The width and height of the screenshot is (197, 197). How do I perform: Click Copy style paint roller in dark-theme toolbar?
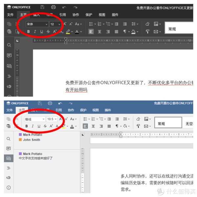coord(147,32)
